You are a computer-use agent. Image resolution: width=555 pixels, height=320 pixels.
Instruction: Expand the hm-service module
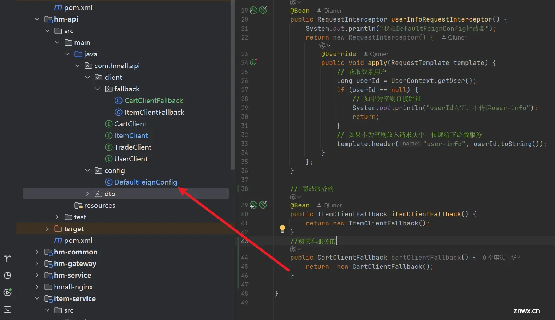(37, 275)
